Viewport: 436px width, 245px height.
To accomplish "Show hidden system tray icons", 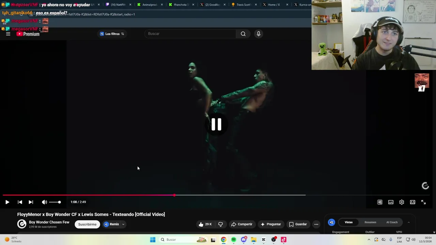I will 369,240.
